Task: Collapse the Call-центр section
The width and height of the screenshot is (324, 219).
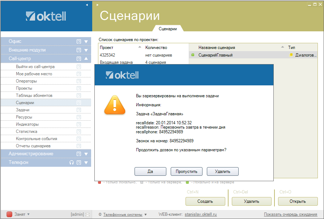Action: (86, 59)
